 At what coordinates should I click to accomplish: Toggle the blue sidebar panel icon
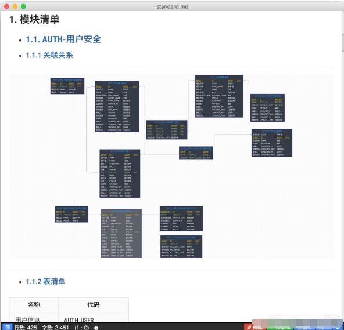coord(8,327)
